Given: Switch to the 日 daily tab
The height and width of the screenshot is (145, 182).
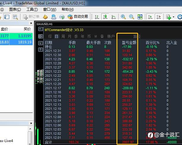Looking at the screenshot, I should [x=56, y=37].
